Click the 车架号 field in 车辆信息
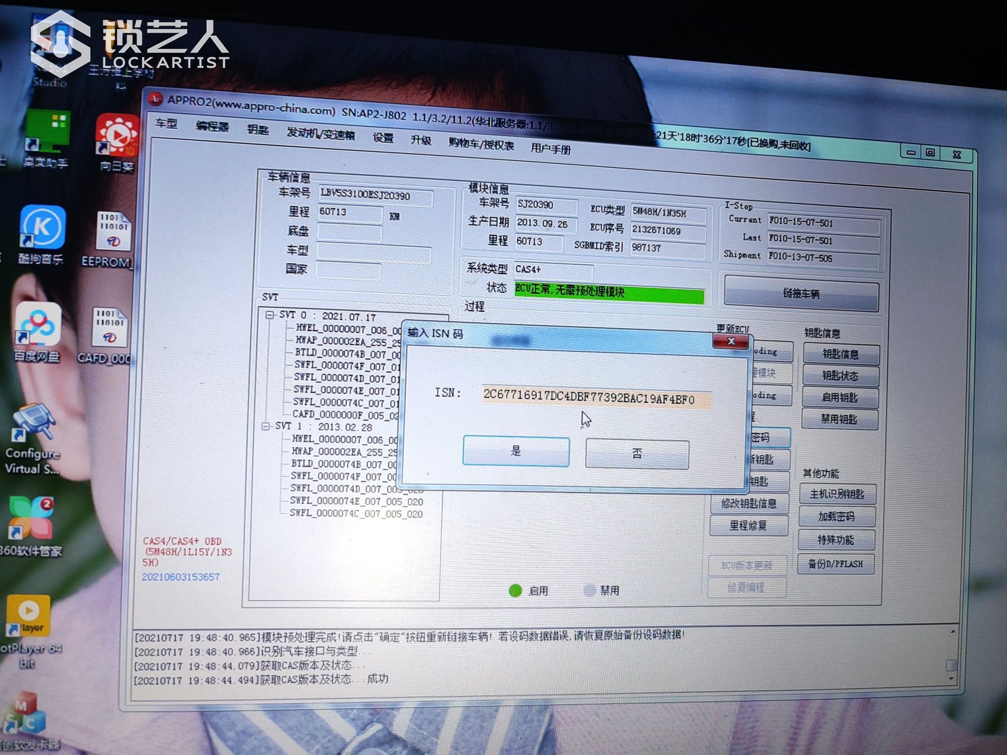The image size is (1007, 755). pyautogui.click(x=375, y=196)
